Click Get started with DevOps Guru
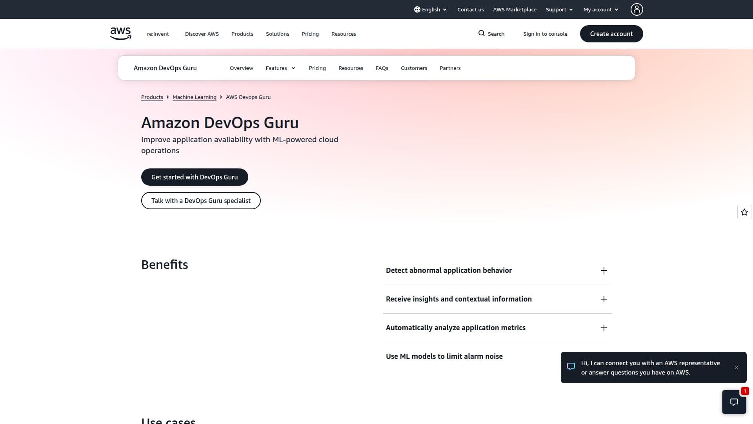 point(195,177)
